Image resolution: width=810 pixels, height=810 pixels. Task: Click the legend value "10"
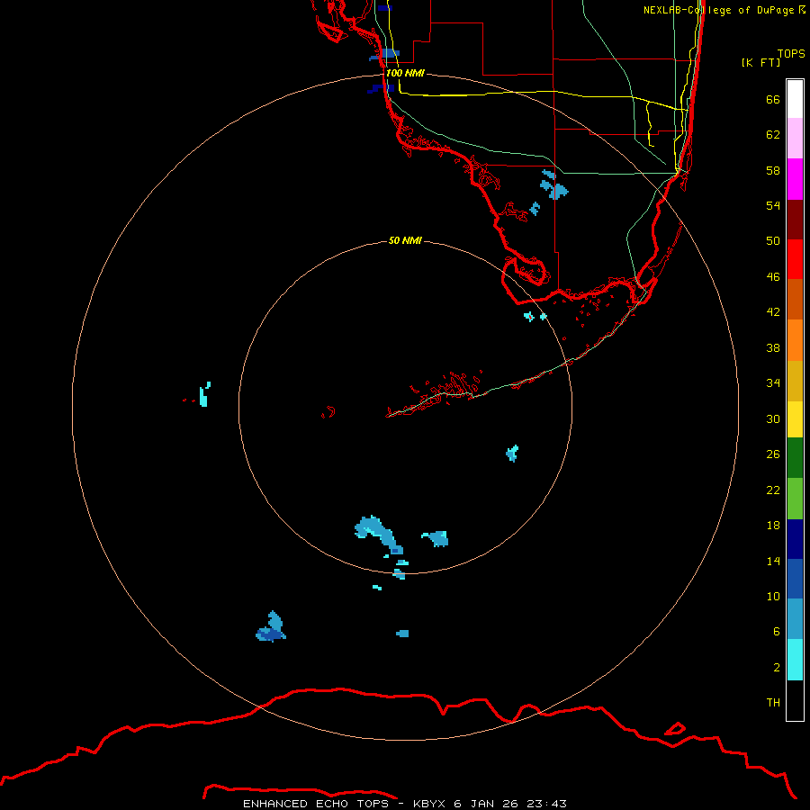point(773,596)
